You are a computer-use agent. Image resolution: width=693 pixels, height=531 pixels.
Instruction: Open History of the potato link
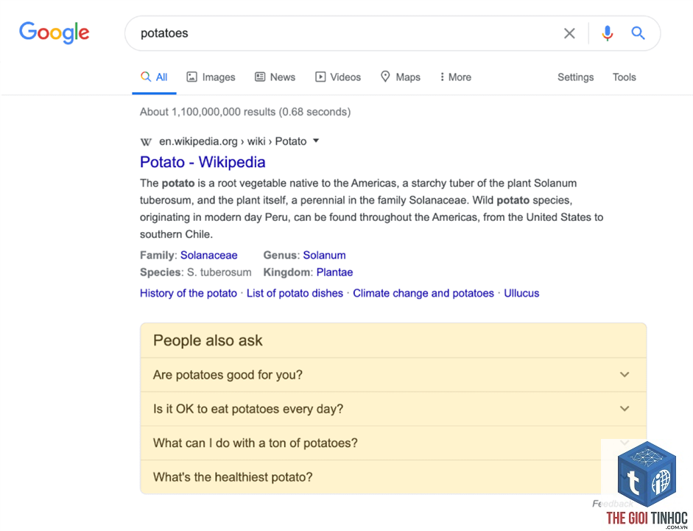pos(189,293)
